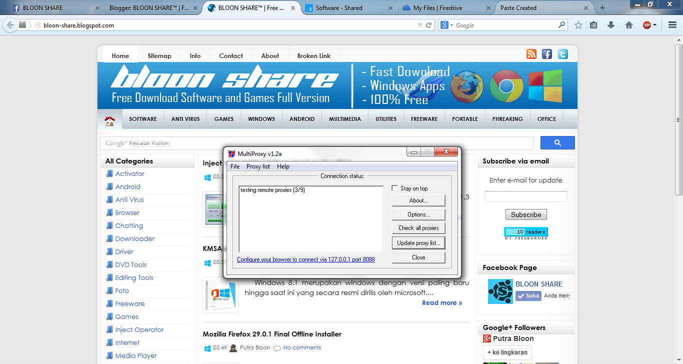This screenshot has width=683, height=364.
Task: Click the Firefox home icon in toolbar
Action: [629, 25]
